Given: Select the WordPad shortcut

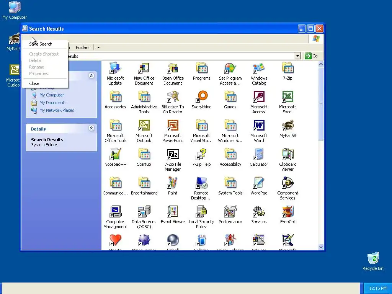Looking at the screenshot, I should pos(259,186).
